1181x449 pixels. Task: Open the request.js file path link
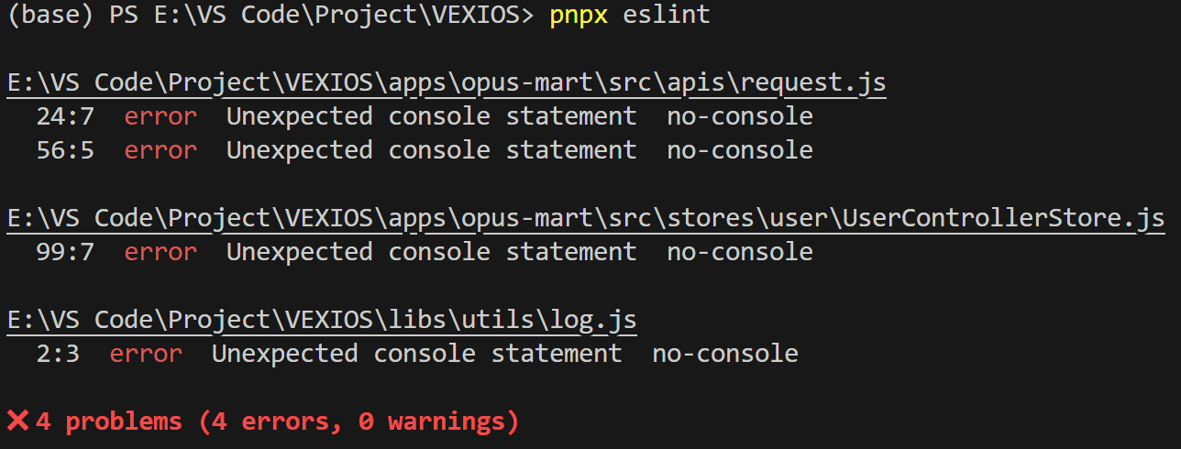click(447, 83)
